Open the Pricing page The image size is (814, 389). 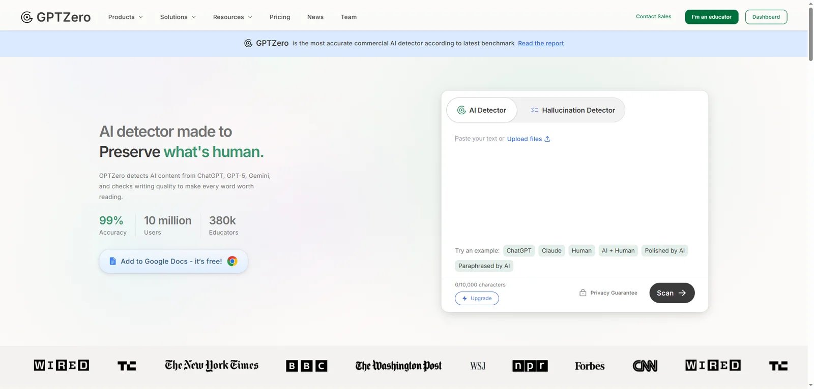click(x=280, y=17)
